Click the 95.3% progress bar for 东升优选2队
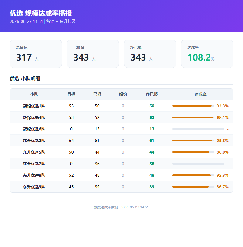 (x=193, y=141)
